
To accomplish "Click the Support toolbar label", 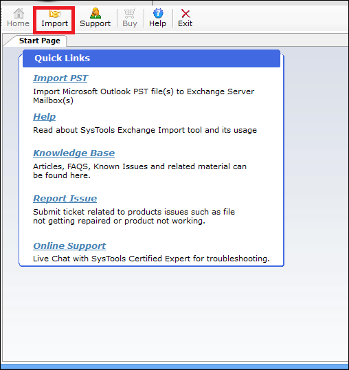I will pos(95,23).
